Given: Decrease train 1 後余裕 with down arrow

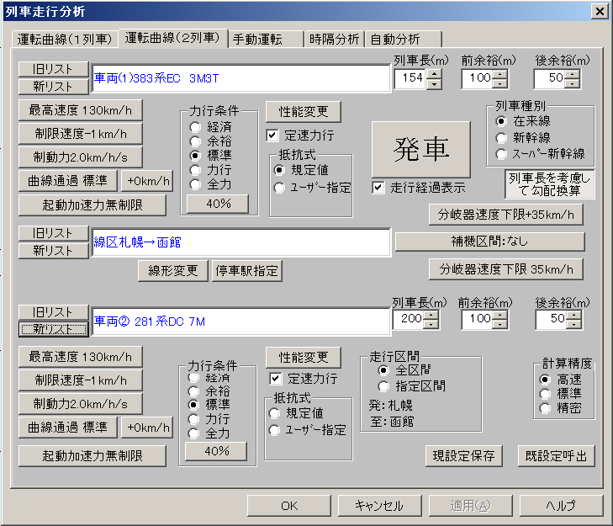Looking at the screenshot, I should pyautogui.click(x=573, y=84).
